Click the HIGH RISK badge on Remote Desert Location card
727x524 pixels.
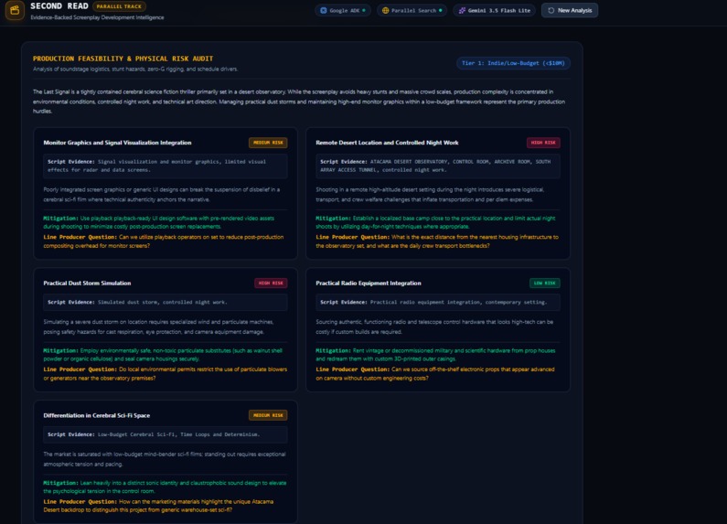tap(543, 143)
